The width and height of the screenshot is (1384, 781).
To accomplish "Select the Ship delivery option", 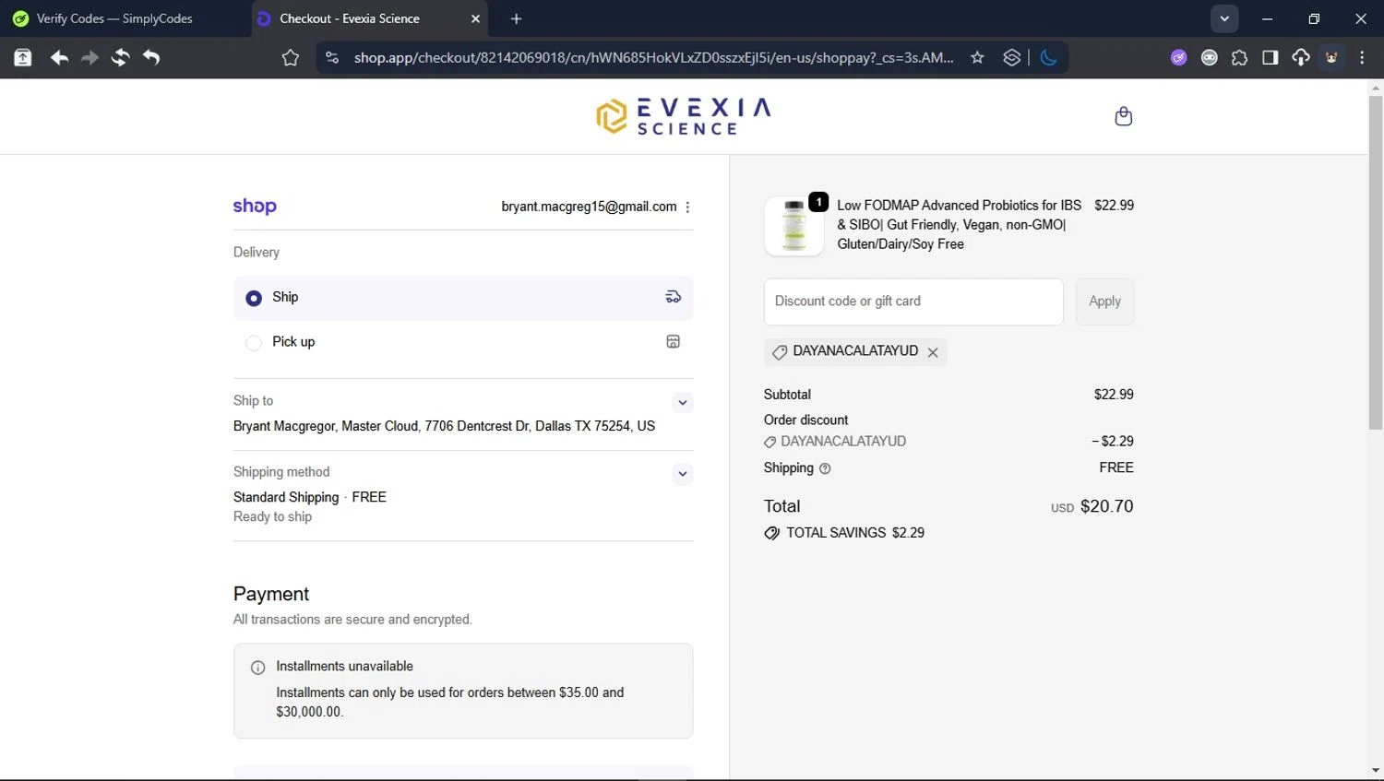I will tap(463, 298).
